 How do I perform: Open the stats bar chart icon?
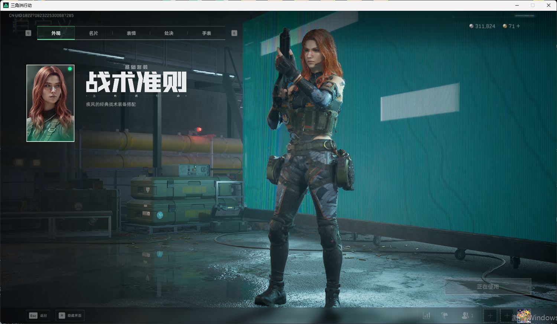[x=426, y=315]
